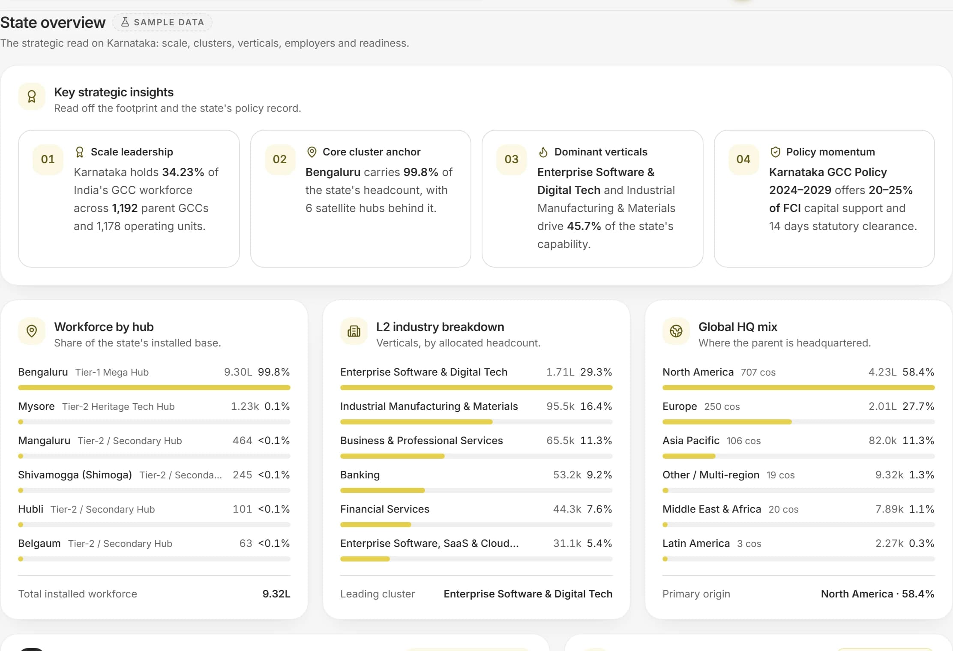Click the 707 cos company count
Screen dimensions: 953x651
(758, 373)
